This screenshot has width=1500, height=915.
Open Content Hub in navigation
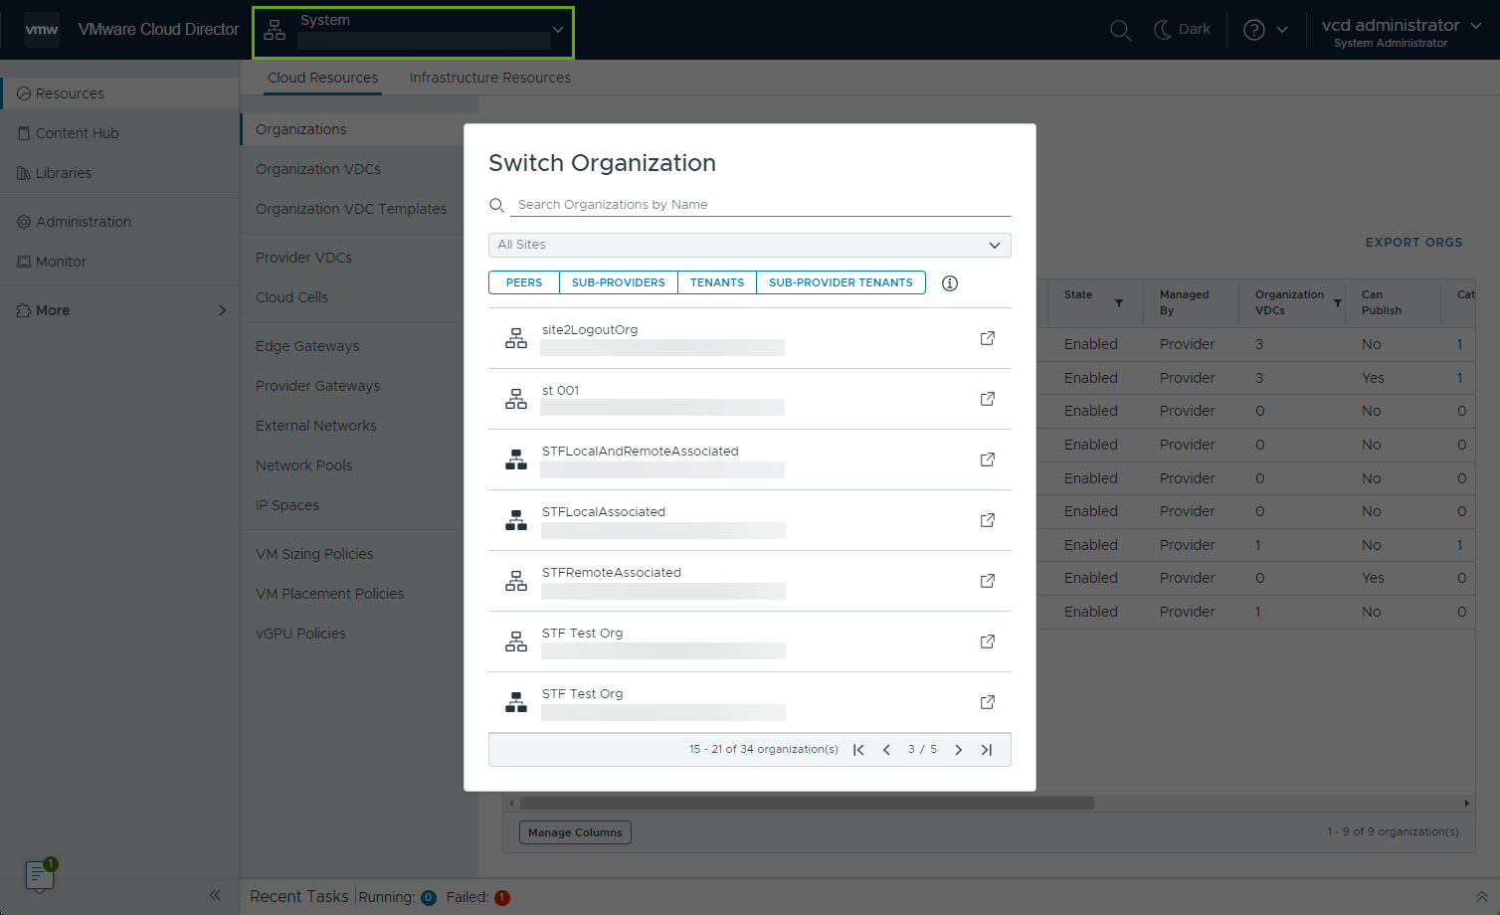point(120,133)
